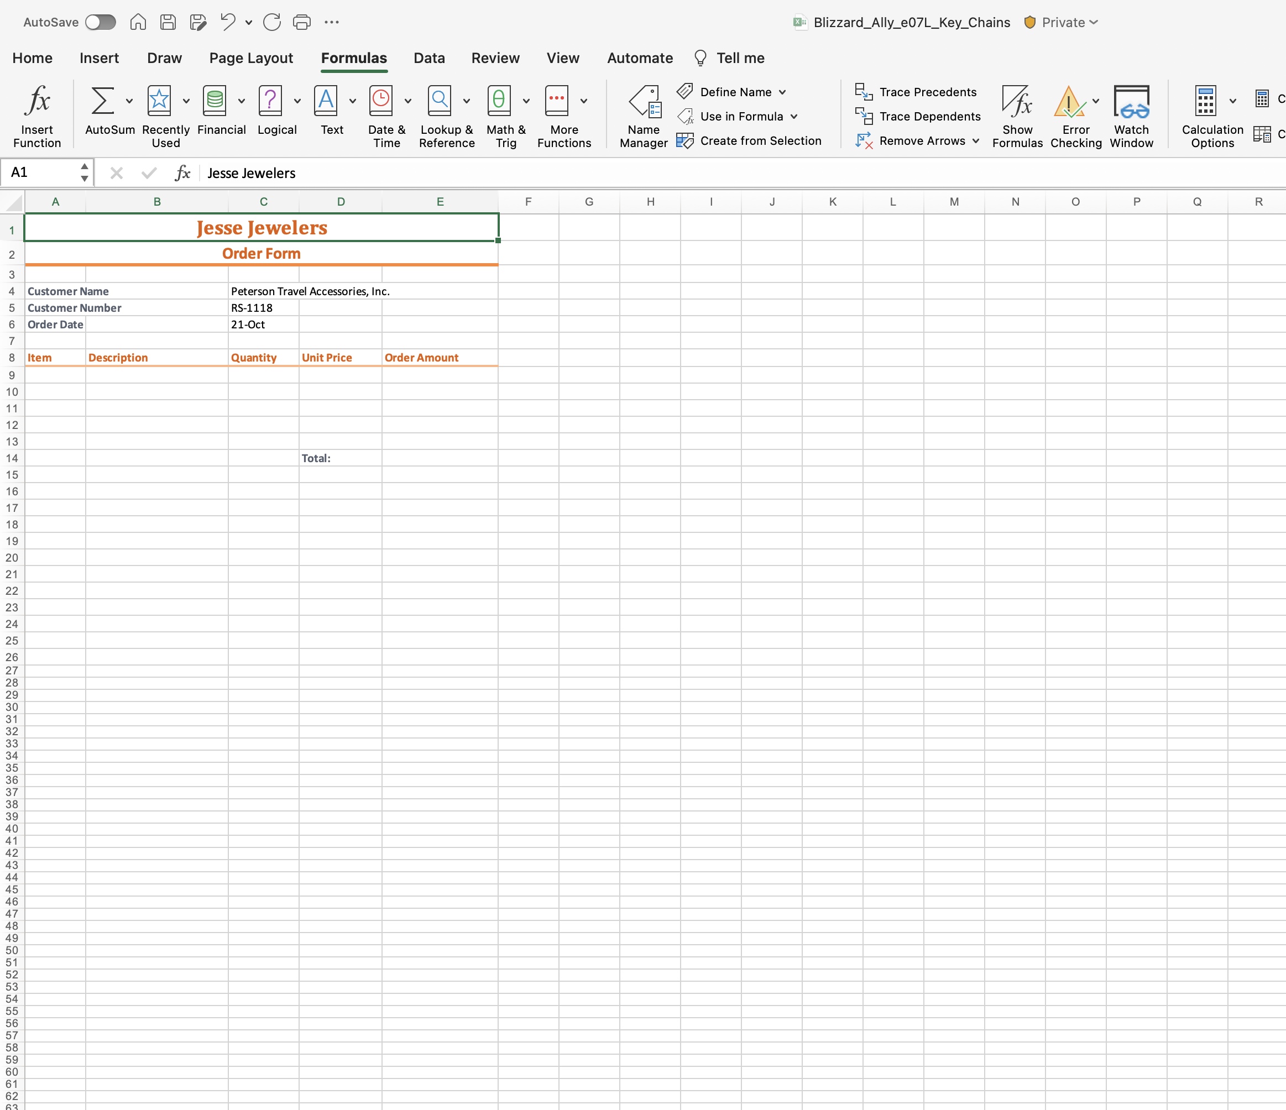Switch to the Data tab
This screenshot has width=1286, height=1110.
pyautogui.click(x=429, y=57)
